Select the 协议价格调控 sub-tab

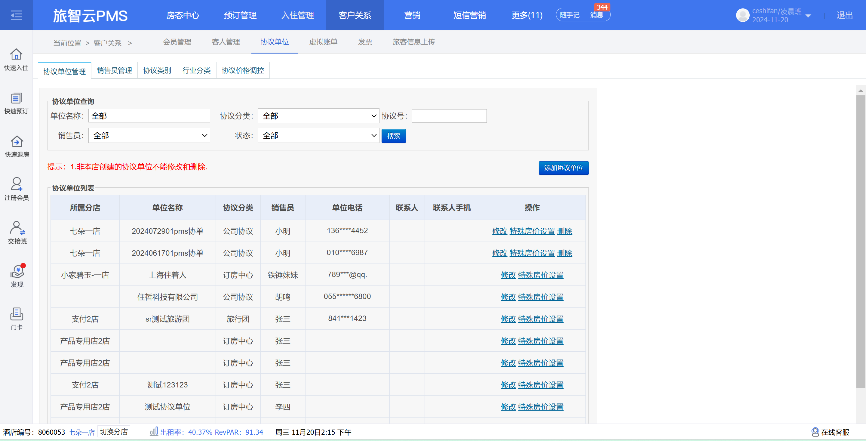pyautogui.click(x=243, y=71)
